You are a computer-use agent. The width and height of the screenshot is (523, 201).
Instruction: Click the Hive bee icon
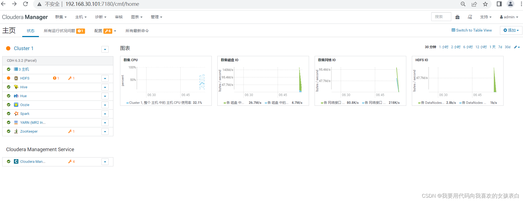pyautogui.click(x=16, y=87)
